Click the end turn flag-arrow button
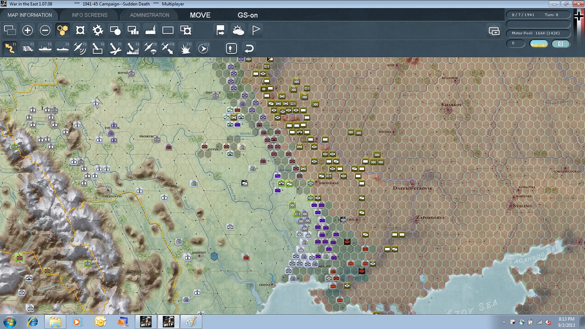This screenshot has width=585, height=329. pos(220,30)
